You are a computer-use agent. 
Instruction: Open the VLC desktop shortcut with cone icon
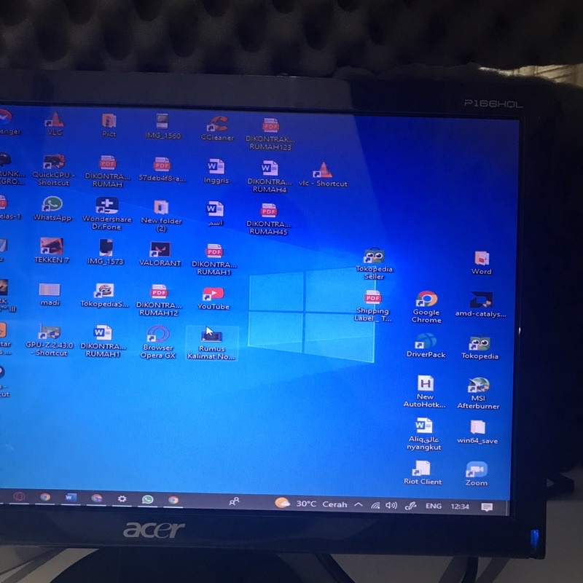click(x=54, y=124)
